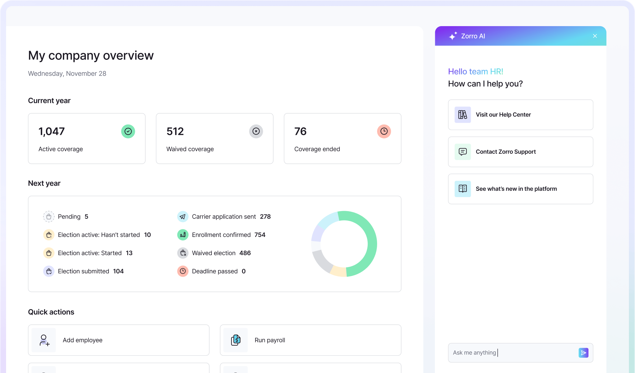Screen dimensions: 635x373
Task: Click the Waived election 486 value
Action: (245, 253)
